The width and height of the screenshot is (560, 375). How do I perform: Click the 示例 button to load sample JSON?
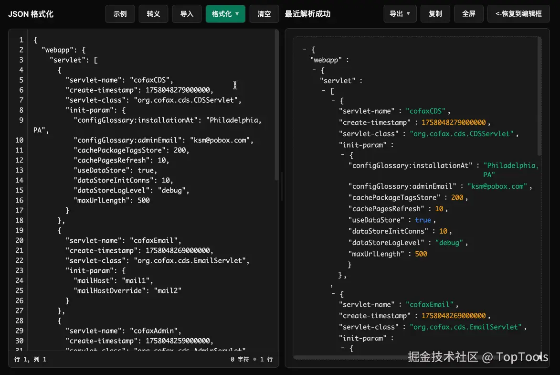(x=120, y=14)
